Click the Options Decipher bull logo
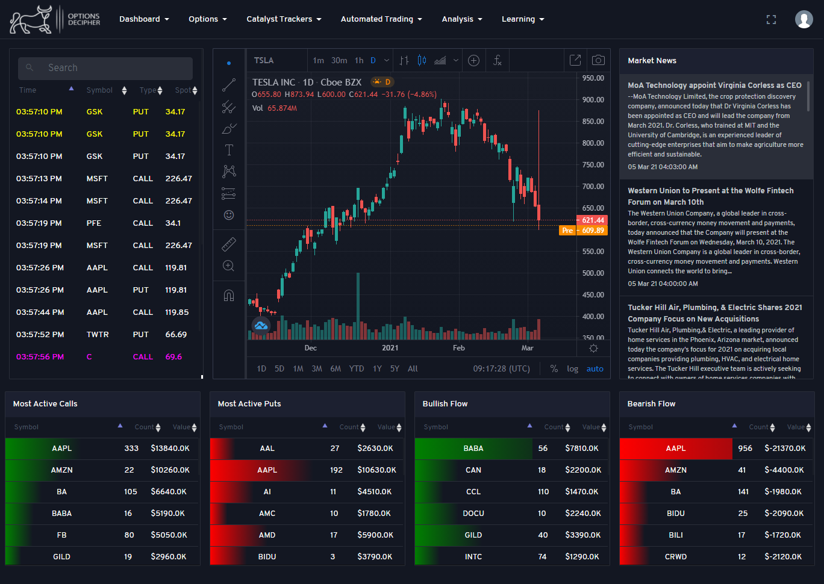This screenshot has height=584, width=824. click(55, 19)
